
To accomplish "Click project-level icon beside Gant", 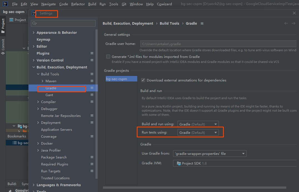I will [92, 95].
